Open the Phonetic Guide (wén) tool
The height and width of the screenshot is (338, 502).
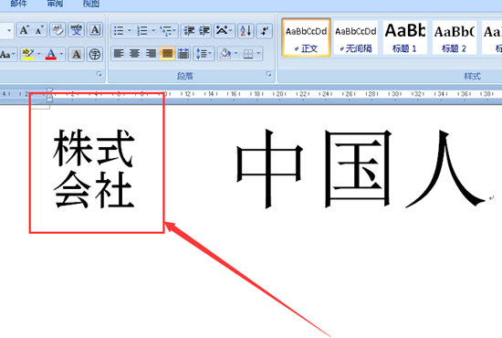point(76,30)
